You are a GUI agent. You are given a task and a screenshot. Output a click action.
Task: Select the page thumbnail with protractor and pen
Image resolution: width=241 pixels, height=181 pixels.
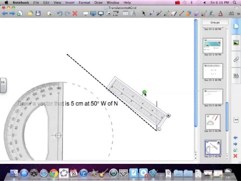tap(213, 122)
